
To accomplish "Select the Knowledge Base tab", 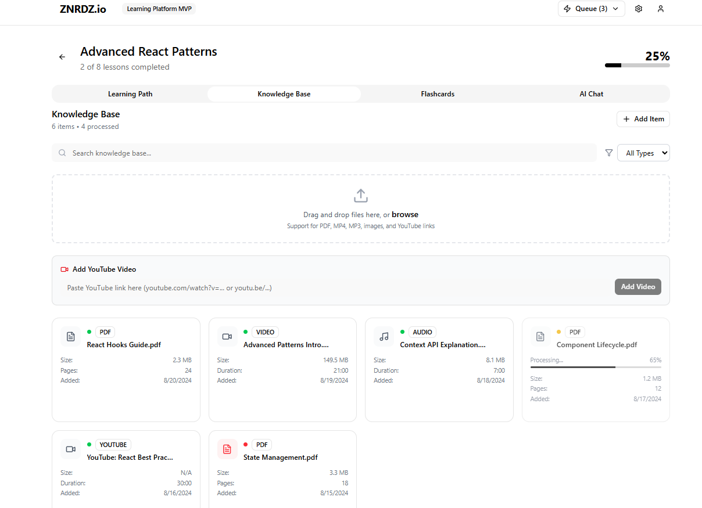I will point(284,94).
